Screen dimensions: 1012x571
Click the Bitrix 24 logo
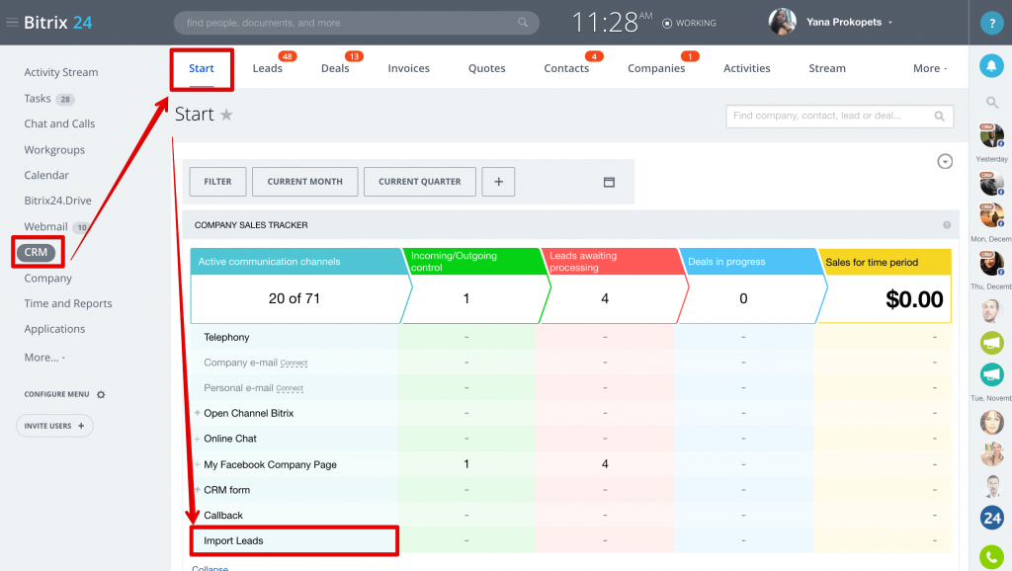pyautogui.click(x=58, y=23)
